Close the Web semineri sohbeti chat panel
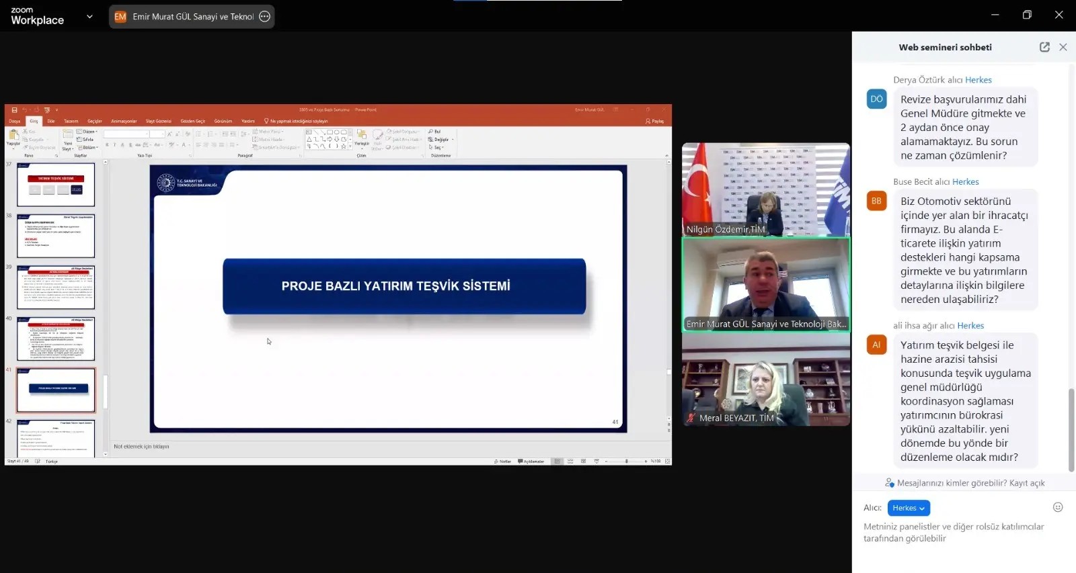 coord(1063,47)
